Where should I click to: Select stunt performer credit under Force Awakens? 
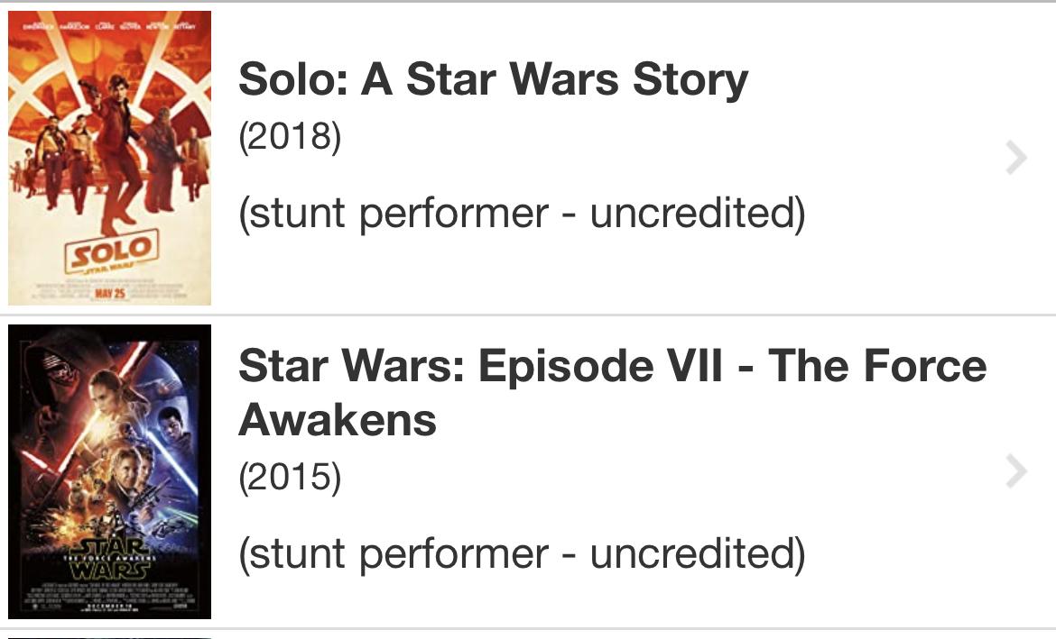521,553
